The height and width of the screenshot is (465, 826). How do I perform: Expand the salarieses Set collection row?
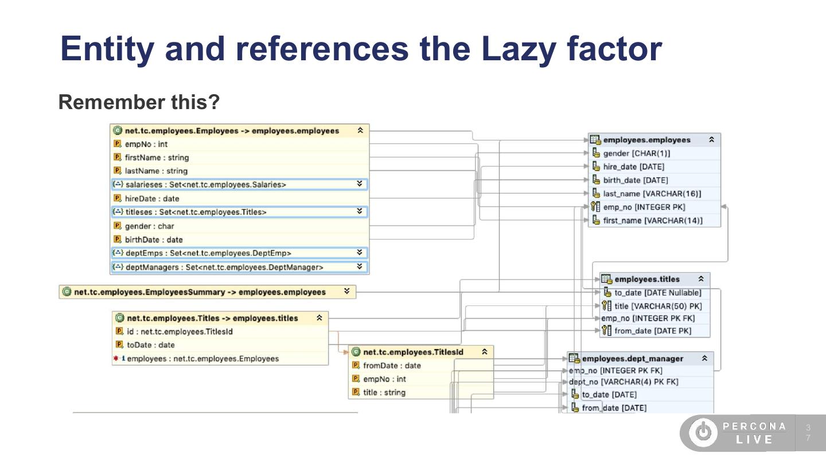[x=360, y=184]
